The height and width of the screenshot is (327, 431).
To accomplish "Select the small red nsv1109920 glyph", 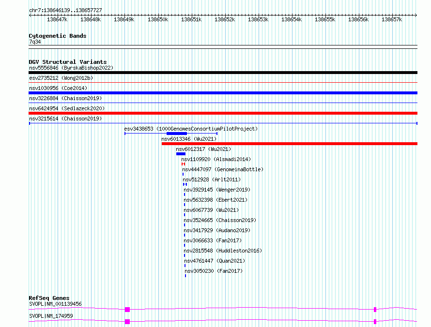I will click(x=184, y=164).
